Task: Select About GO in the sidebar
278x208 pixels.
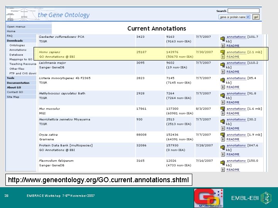Action: (x=14, y=87)
